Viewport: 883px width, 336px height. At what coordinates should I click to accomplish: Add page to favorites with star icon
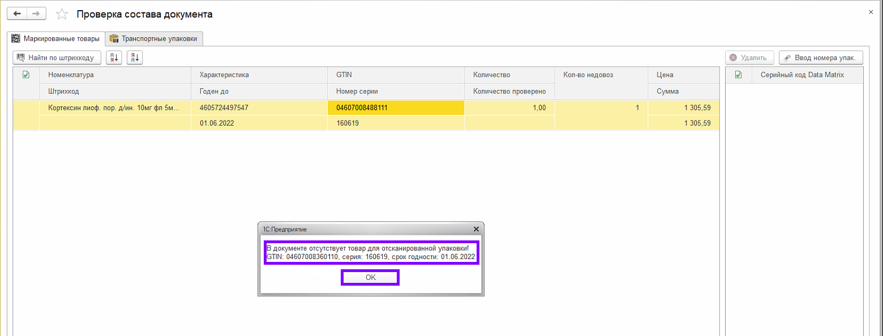tap(62, 15)
